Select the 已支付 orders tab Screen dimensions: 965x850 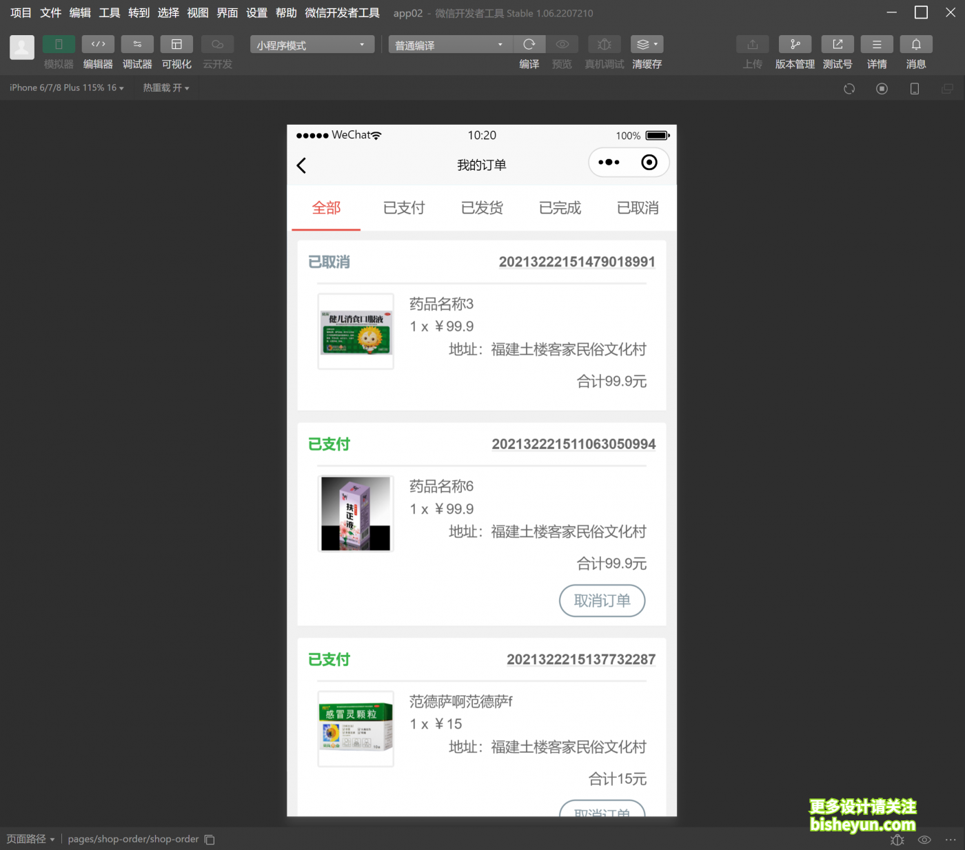point(404,208)
